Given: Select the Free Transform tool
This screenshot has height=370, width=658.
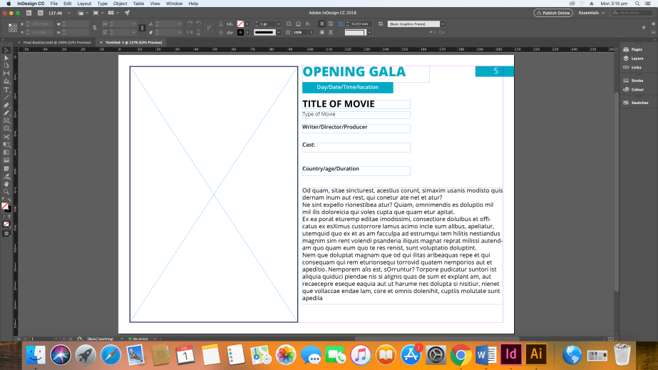Looking at the screenshot, I should 6,145.
